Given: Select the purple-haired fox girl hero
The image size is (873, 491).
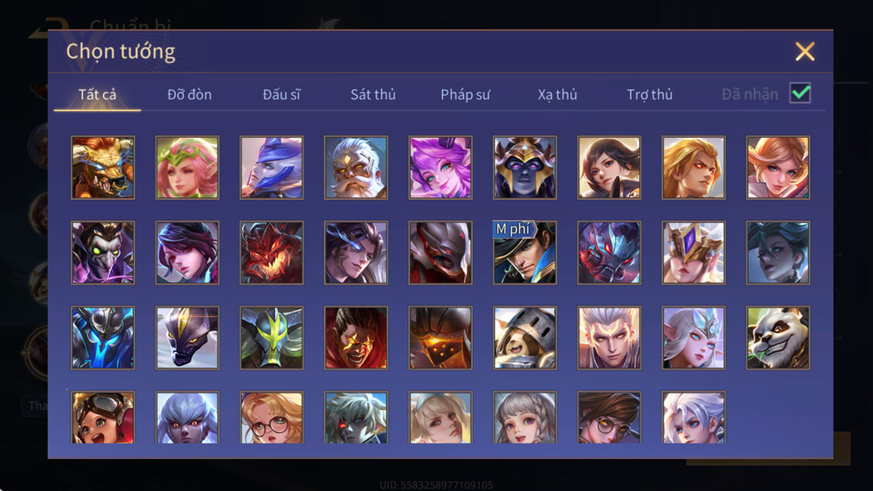Looking at the screenshot, I should click(x=440, y=167).
